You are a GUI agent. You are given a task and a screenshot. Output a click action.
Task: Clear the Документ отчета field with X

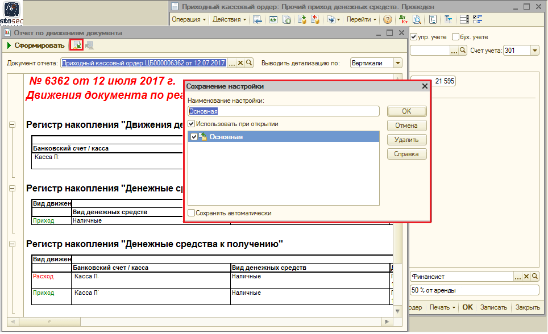click(x=240, y=63)
